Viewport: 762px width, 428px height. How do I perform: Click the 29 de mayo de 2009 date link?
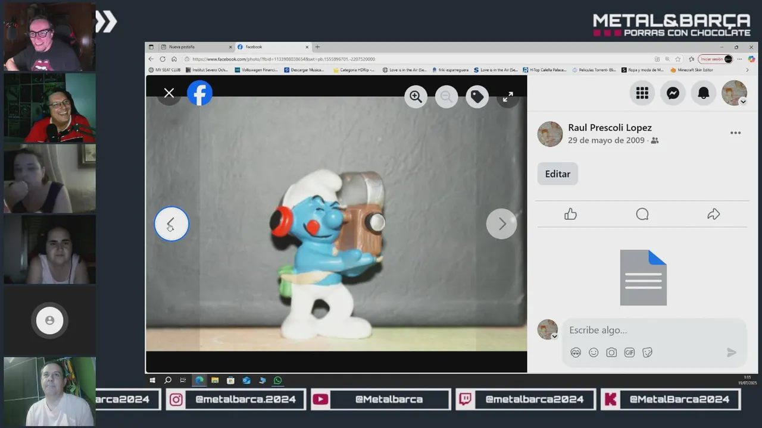point(606,140)
